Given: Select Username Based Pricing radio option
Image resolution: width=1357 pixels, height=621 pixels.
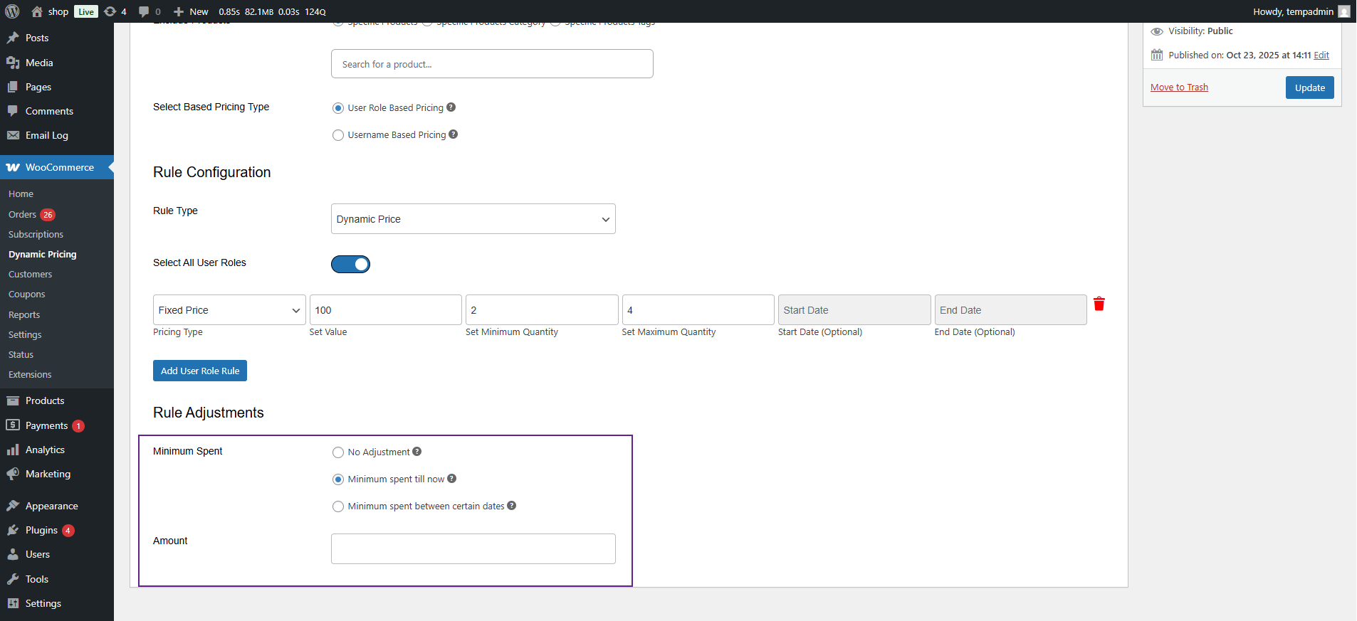Looking at the screenshot, I should pyautogui.click(x=338, y=135).
